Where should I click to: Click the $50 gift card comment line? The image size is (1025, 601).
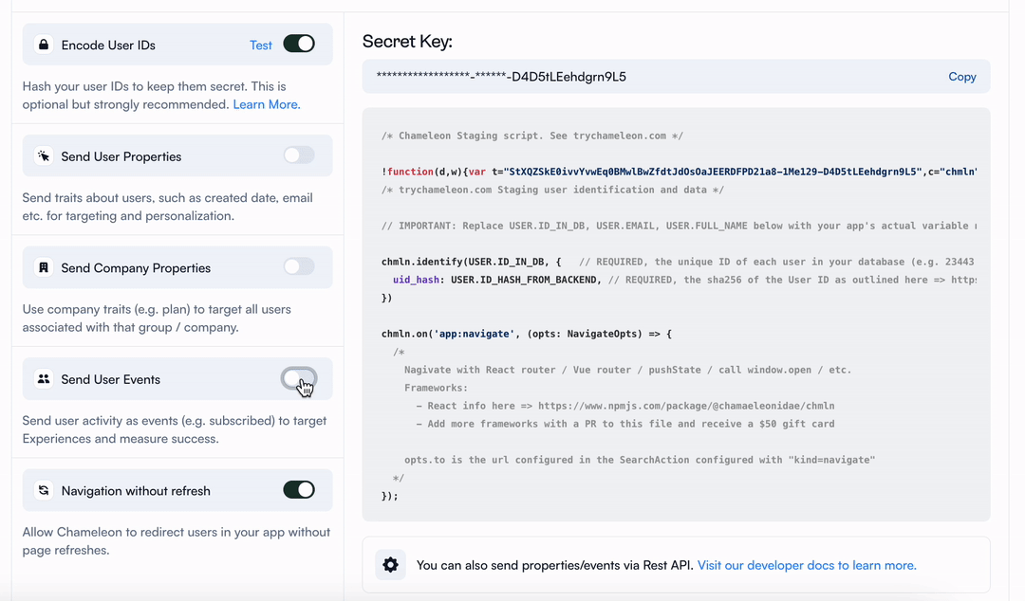624,424
